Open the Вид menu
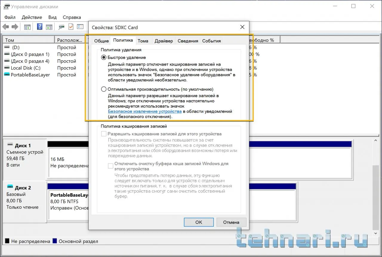This screenshot has height=257, width=382. pyautogui.click(x=53, y=17)
